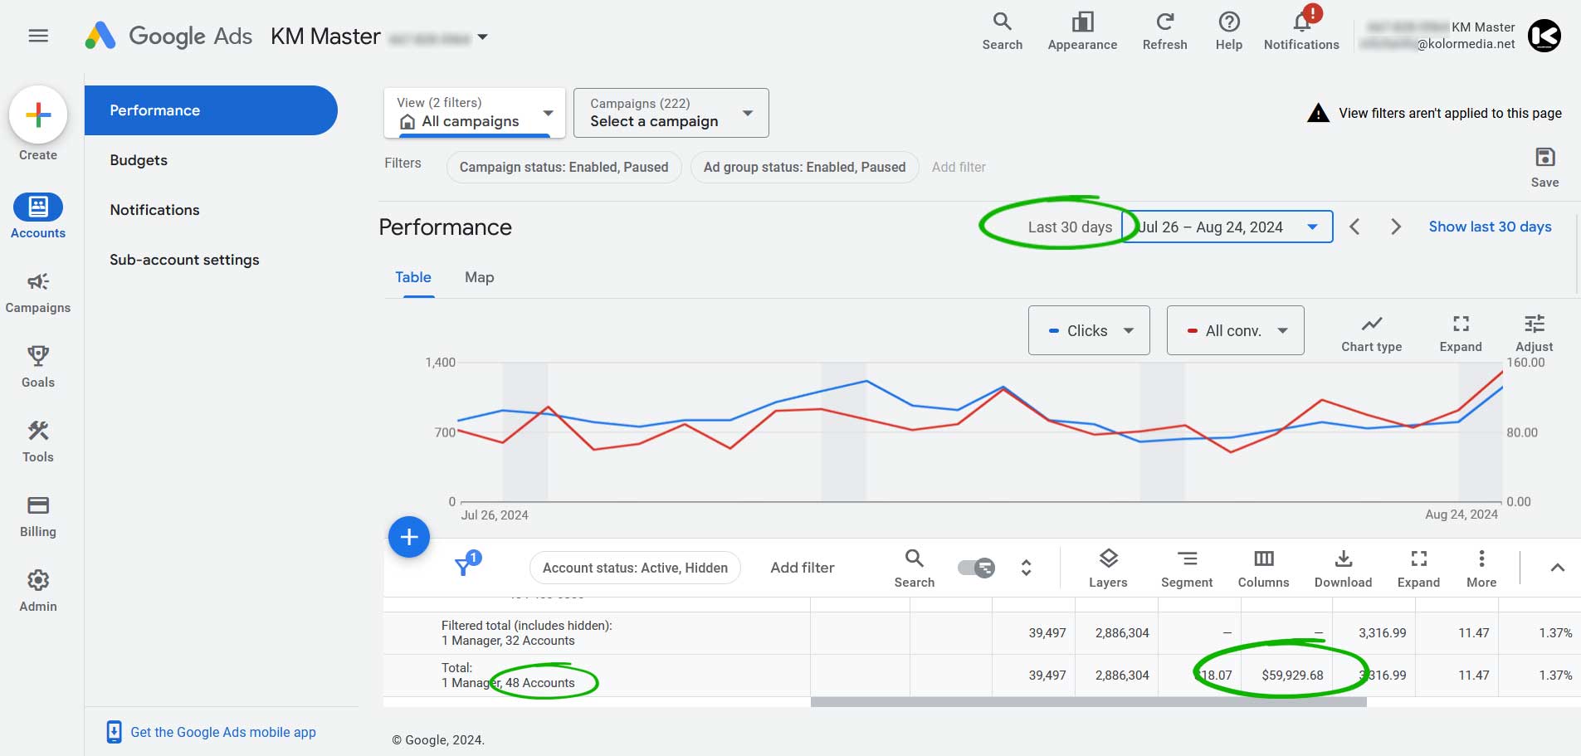Screen dimensions: 1581x756
Task: Edit the Campaign status filter chip
Action: (564, 167)
